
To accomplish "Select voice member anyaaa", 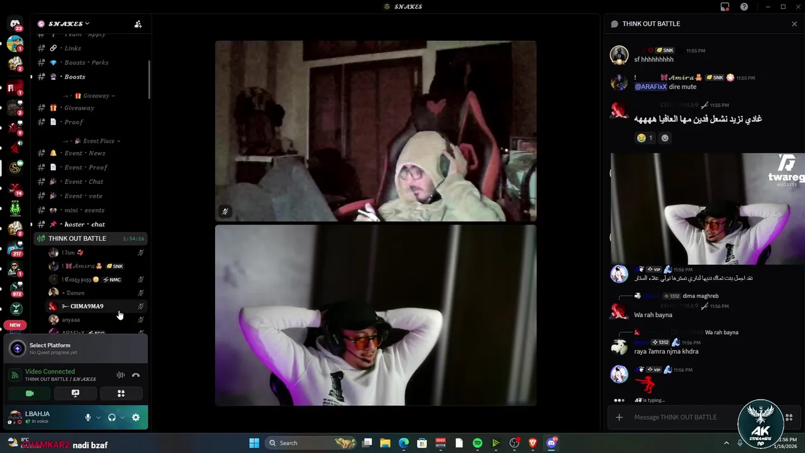I will 96,320.
